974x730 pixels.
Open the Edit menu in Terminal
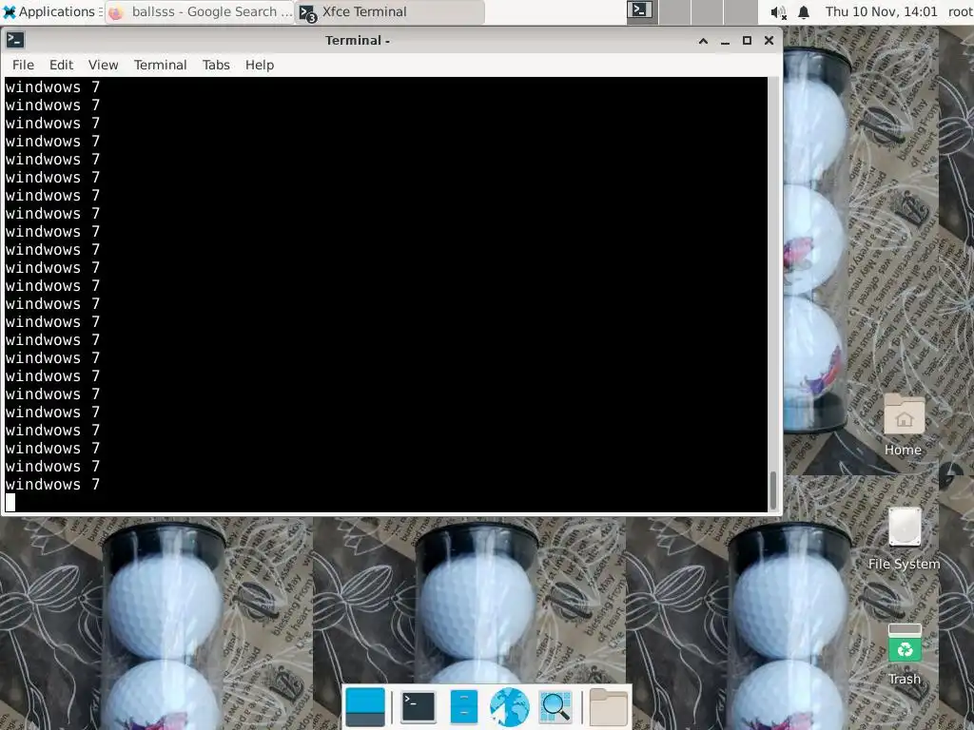(62, 65)
